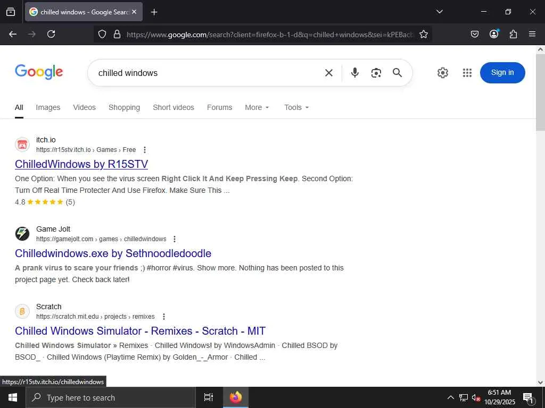Open the extensions puzzle icon
Screen dimensions: 545x408
[513, 34]
